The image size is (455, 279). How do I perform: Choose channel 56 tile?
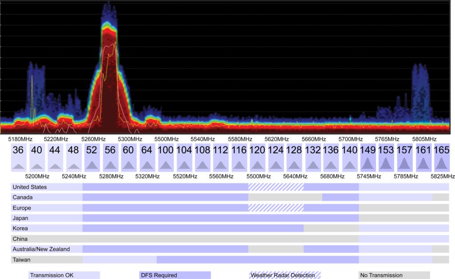[x=110, y=157]
